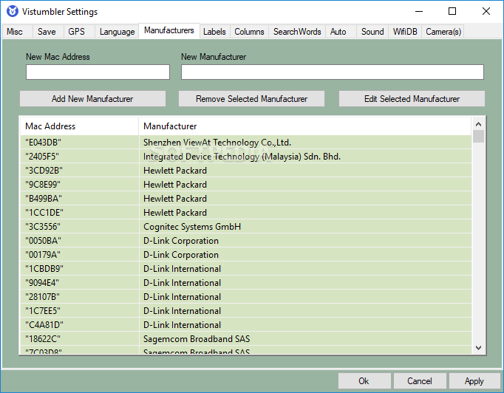Viewport: 504px width, 393px height.
Task: Select the "C4A81D" Mac address row
Action: 44,325
